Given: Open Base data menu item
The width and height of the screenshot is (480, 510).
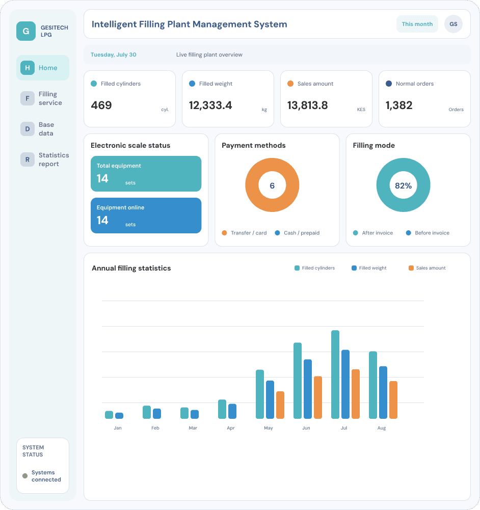Looking at the screenshot, I should coord(43,129).
